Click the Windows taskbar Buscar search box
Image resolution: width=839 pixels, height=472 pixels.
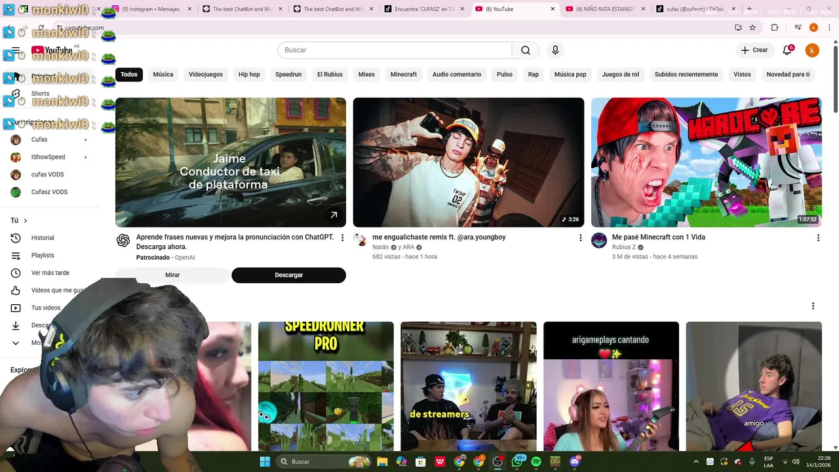(324, 462)
